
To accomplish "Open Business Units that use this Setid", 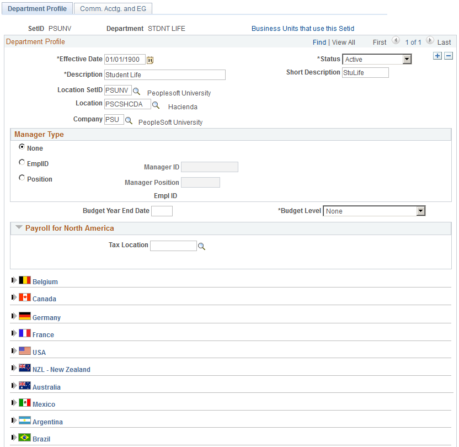I will coord(303,28).
